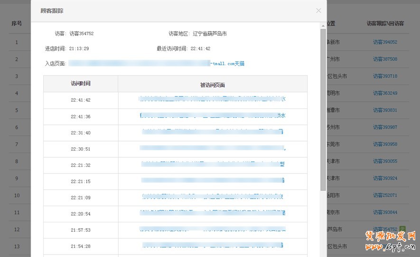Open visited page link at 22:21:32
Image resolution: width=420 pixels, height=257 pixels.
click(212, 165)
